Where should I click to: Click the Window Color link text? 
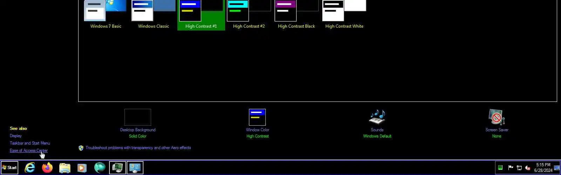[257, 130]
